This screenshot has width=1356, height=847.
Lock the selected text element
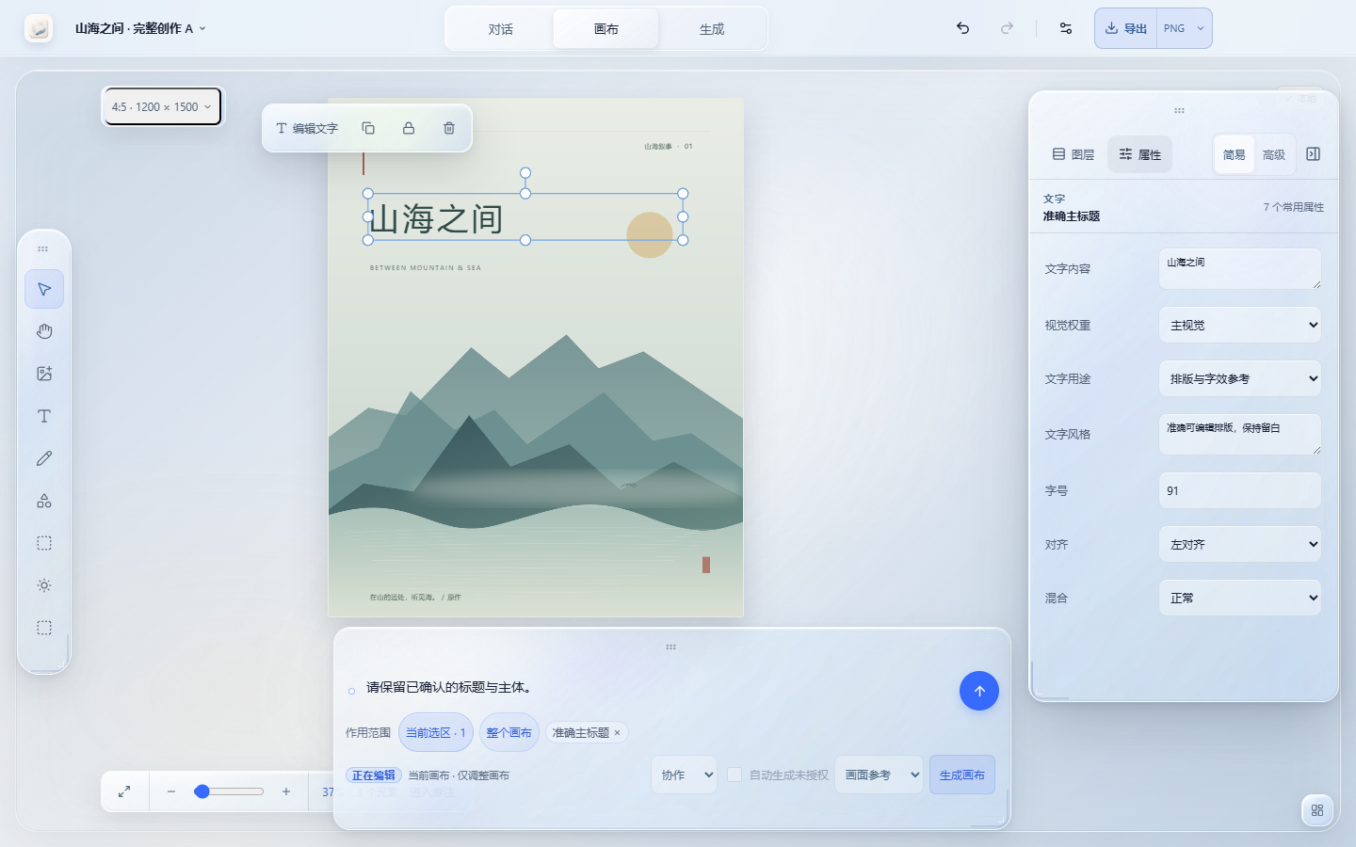409,128
